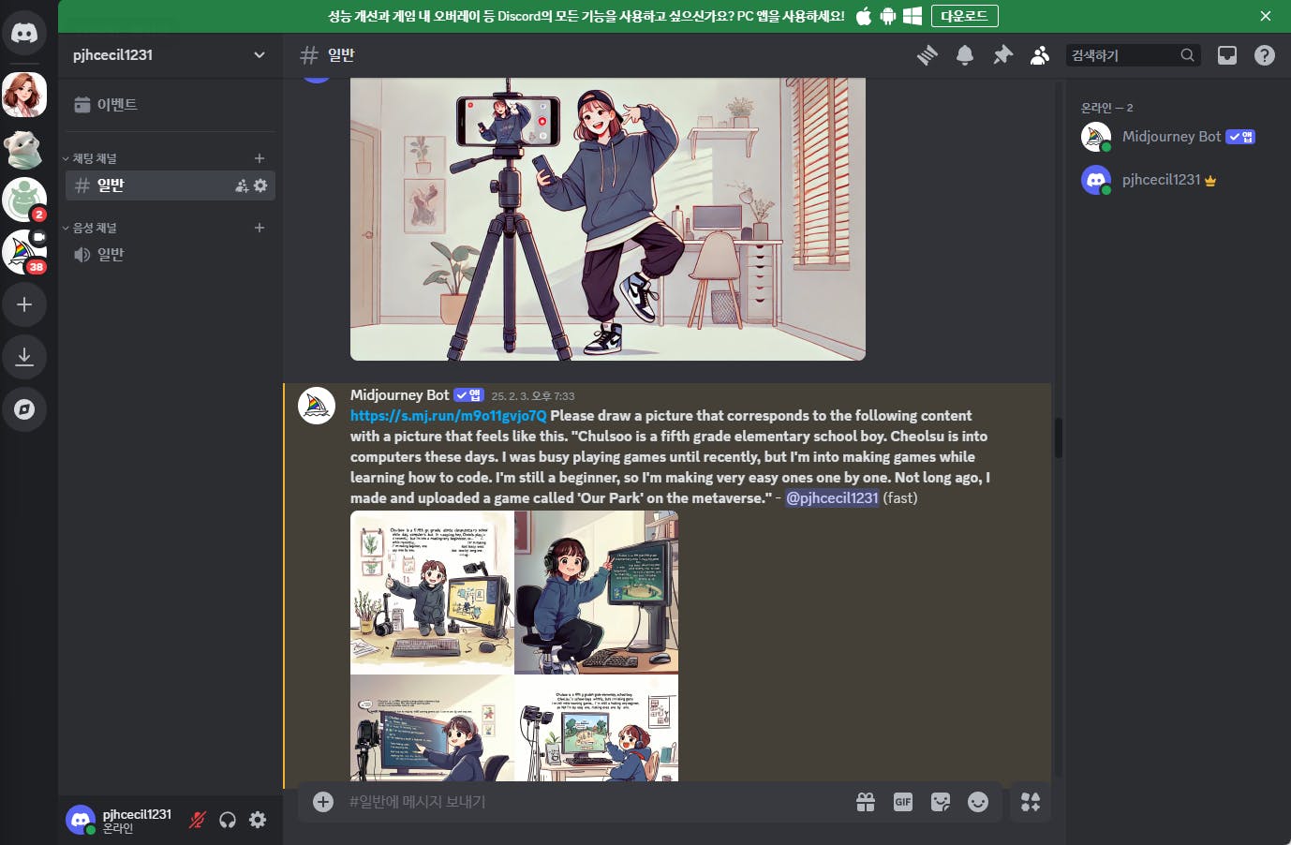Open 일반 channel settings gear

point(260,185)
